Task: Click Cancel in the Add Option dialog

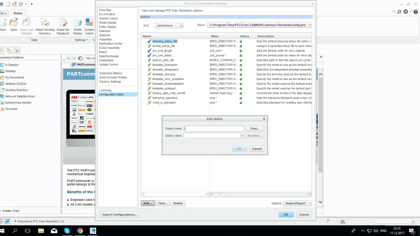Action: (x=257, y=149)
